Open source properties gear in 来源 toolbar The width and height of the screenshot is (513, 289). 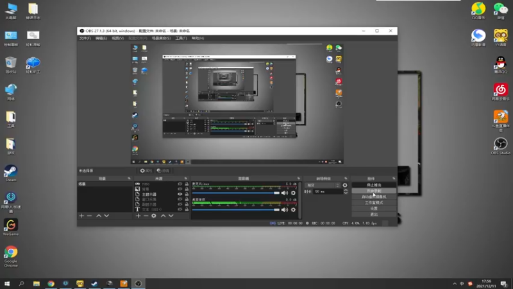tap(154, 216)
